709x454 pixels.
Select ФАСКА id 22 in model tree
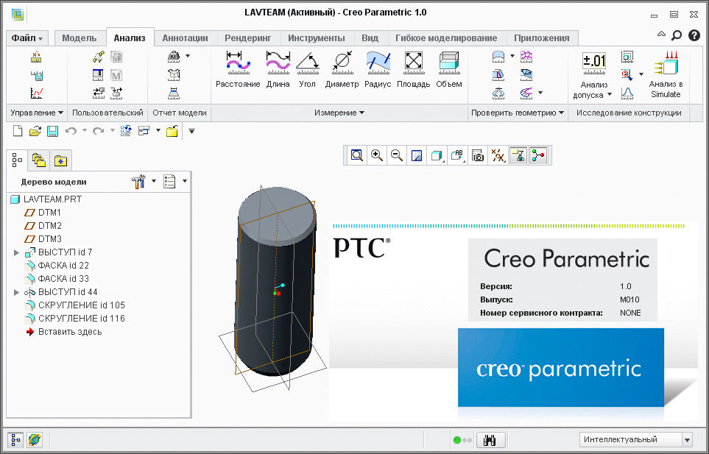57,266
